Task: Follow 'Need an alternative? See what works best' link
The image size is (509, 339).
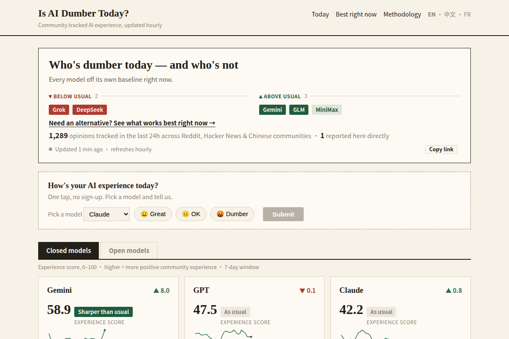Action: point(132,123)
